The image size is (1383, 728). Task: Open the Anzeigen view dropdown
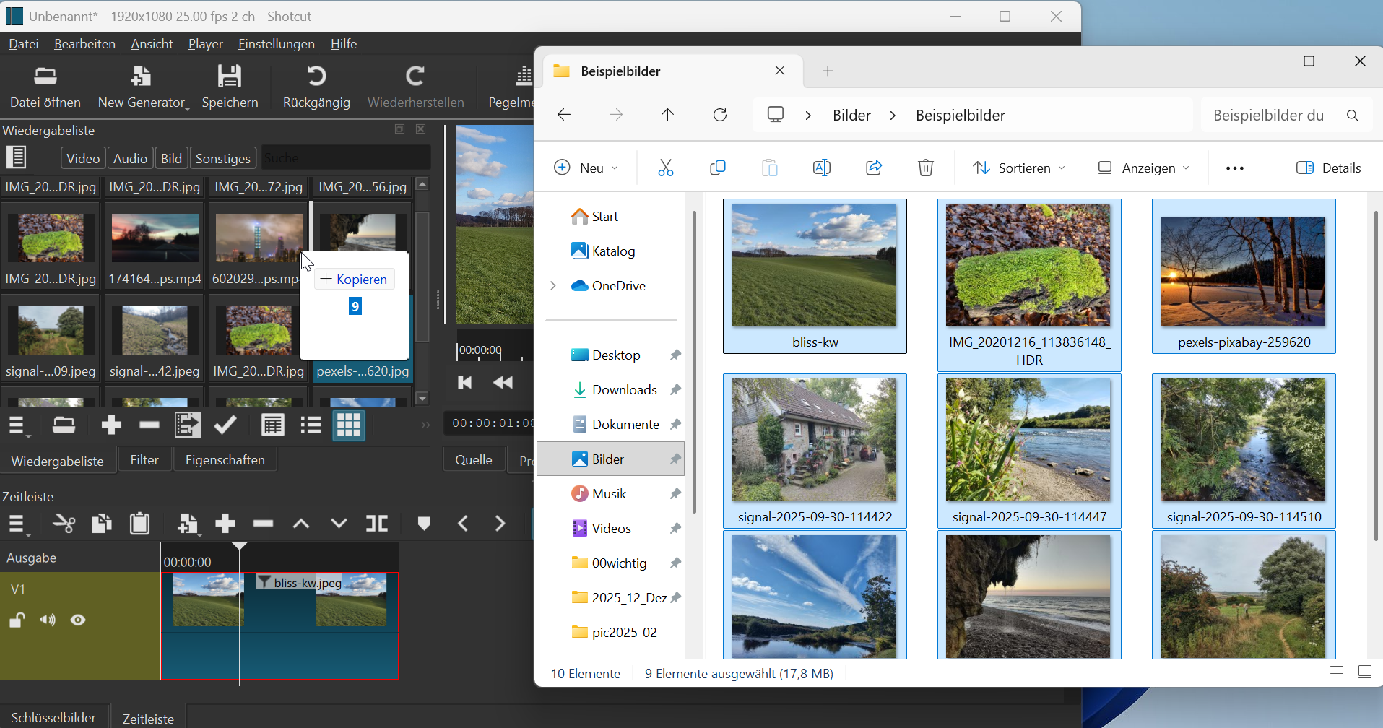tap(1143, 168)
